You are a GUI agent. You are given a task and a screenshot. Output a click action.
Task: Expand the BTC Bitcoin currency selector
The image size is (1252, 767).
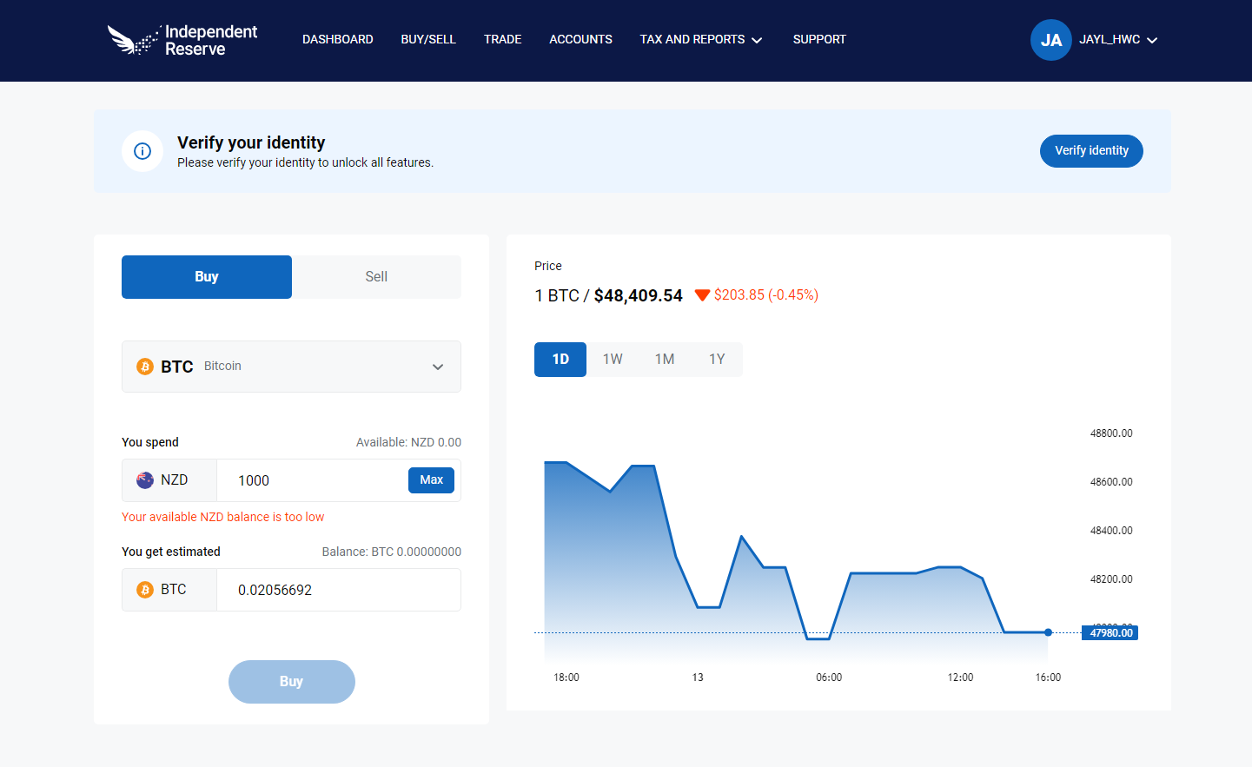[291, 367]
